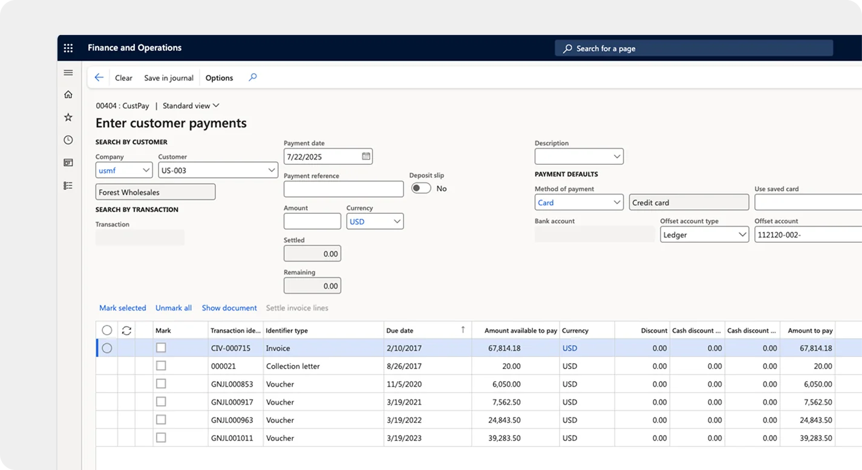Mark the GNJL000917 voucher checkbox
862x470 pixels.
point(161,402)
